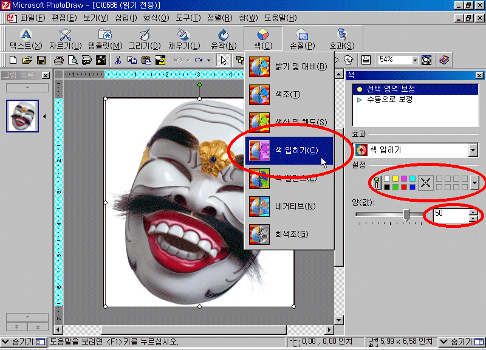Select the mask thumbnail in picture list

pos(22,116)
